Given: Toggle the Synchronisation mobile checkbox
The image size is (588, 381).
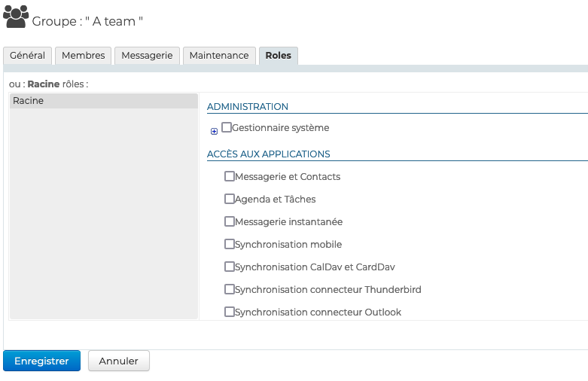Looking at the screenshot, I should point(229,244).
